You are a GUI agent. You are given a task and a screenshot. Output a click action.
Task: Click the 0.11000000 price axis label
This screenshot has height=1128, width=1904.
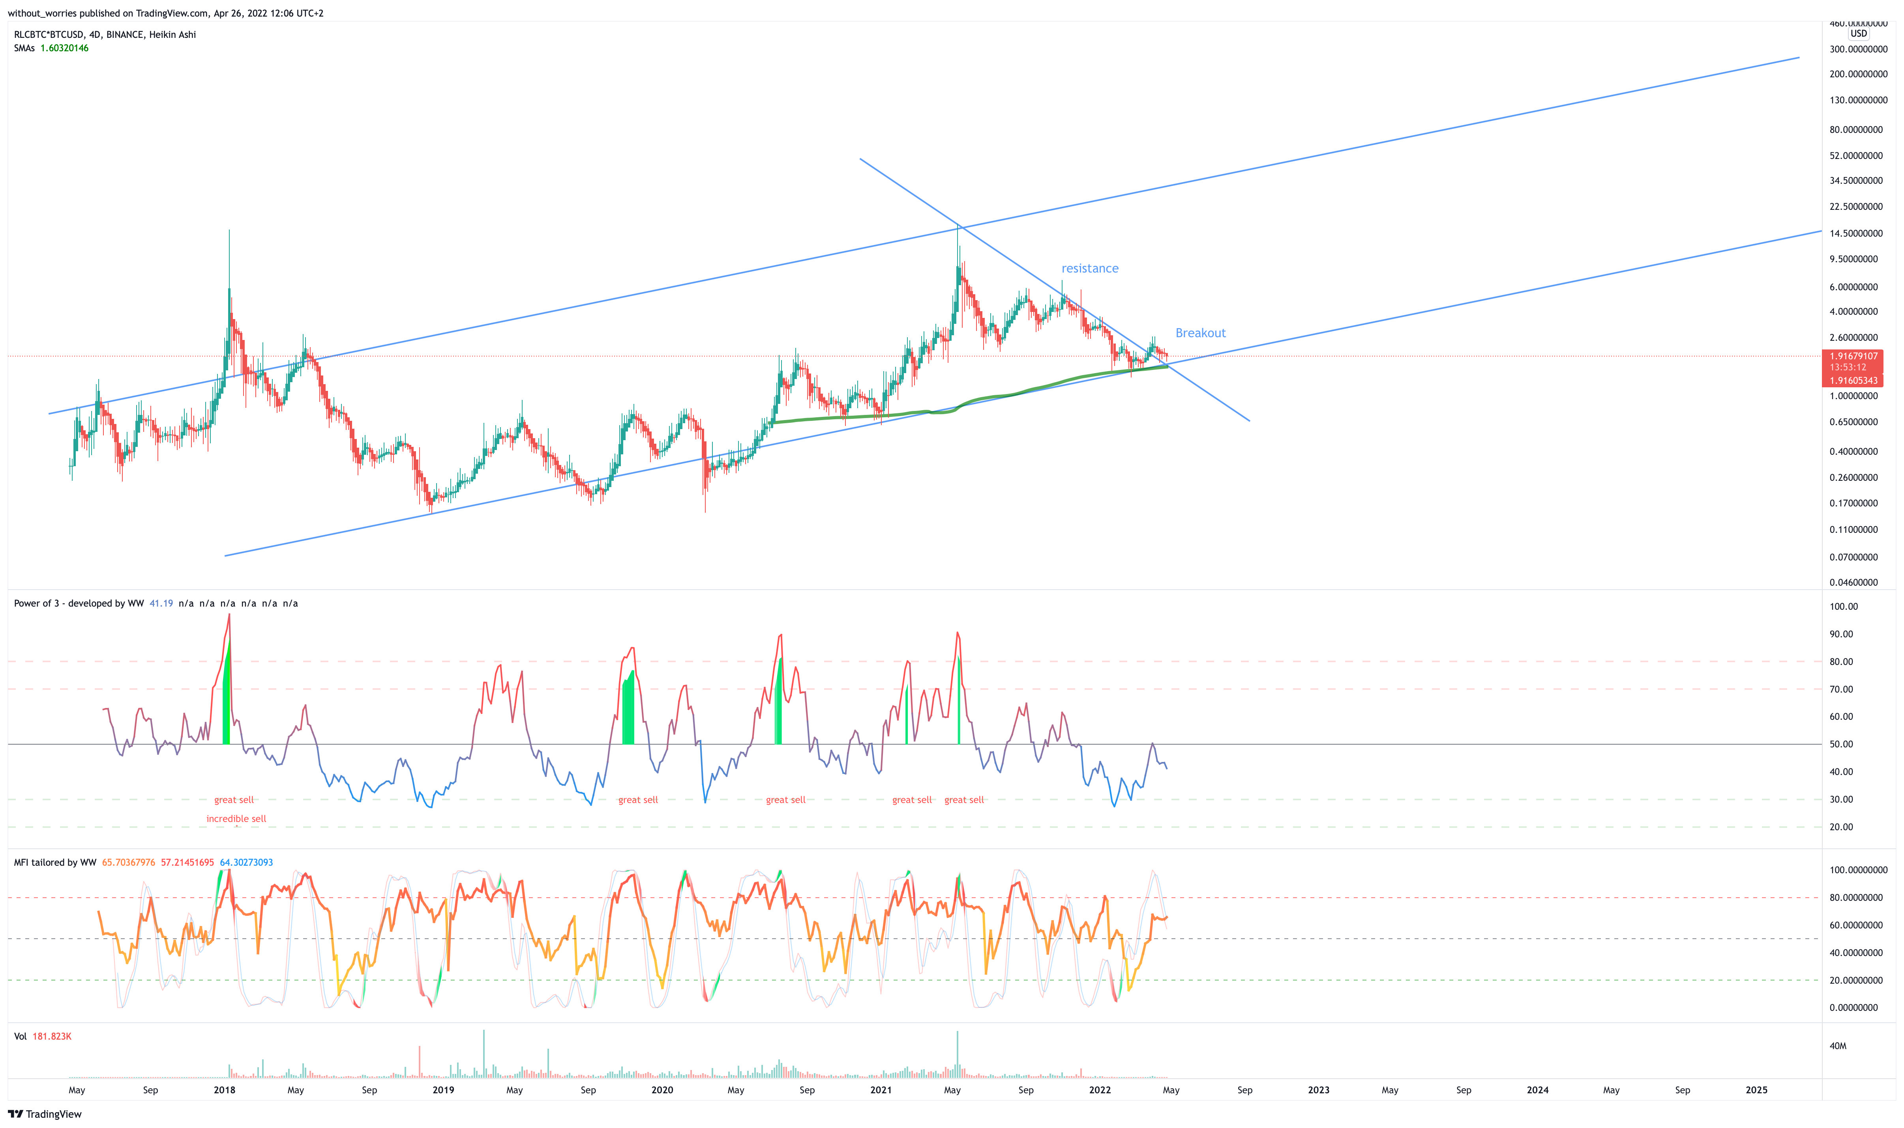1854,530
